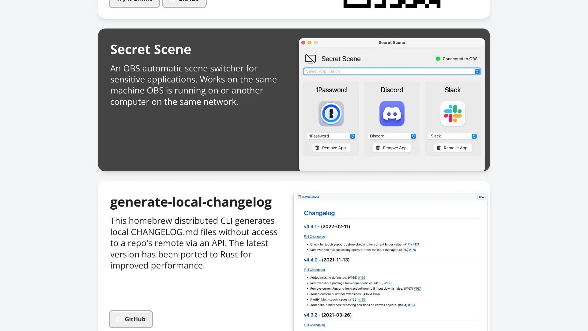Click the Secret Scene crossed-monitor logo icon
Viewport: 588px width, 331px height.
pos(310,59)
